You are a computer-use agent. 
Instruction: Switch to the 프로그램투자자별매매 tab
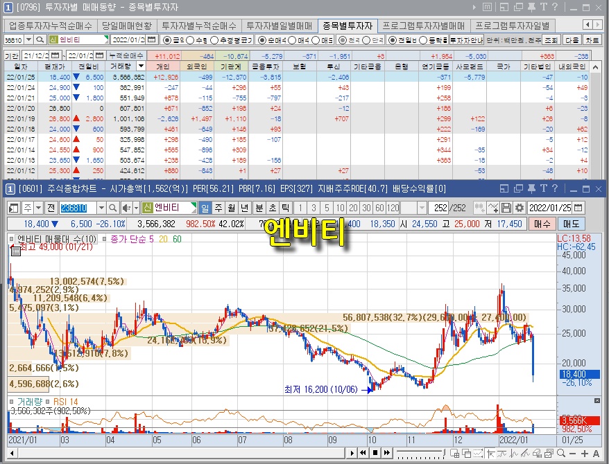[424, 26]
